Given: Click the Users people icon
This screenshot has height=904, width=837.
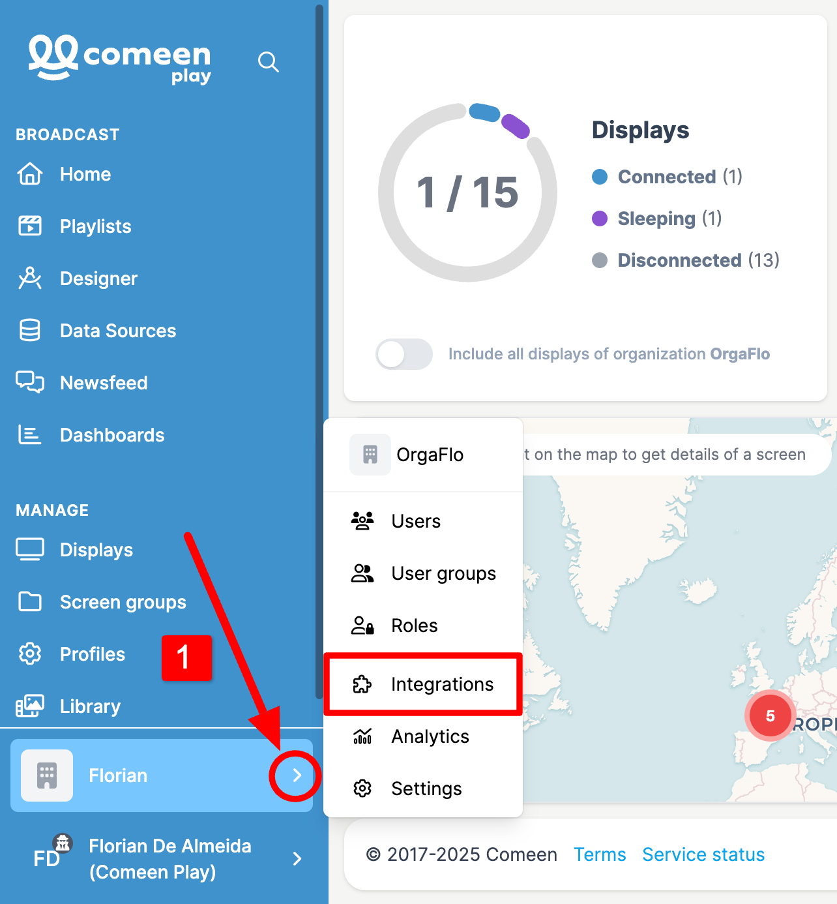Looking at the screenshot, I should coord(362,520).
